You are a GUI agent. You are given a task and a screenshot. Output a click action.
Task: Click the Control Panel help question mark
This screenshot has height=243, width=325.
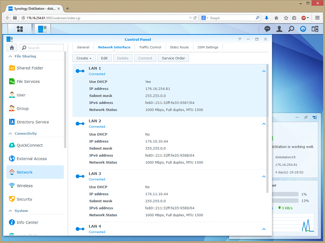point(240,39)
